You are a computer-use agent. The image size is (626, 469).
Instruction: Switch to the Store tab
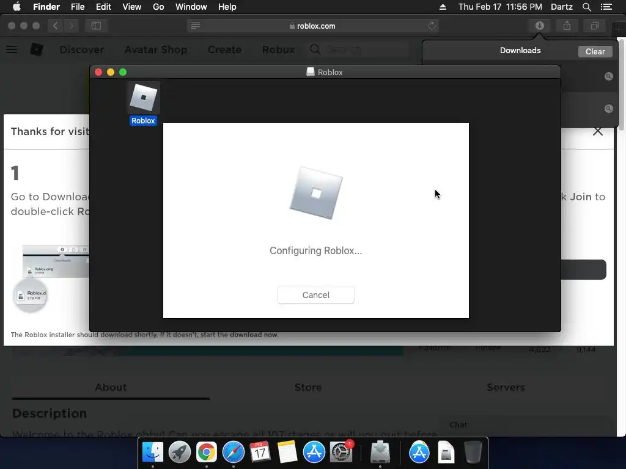(x=308, y=387)
